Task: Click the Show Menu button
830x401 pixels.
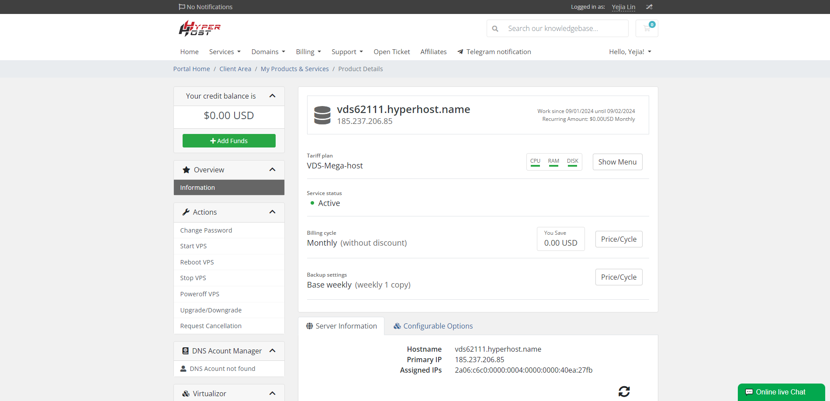Action: 617,162
